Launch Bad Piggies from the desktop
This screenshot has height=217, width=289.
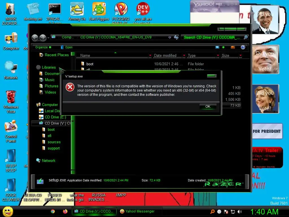[x=99, y=12]
